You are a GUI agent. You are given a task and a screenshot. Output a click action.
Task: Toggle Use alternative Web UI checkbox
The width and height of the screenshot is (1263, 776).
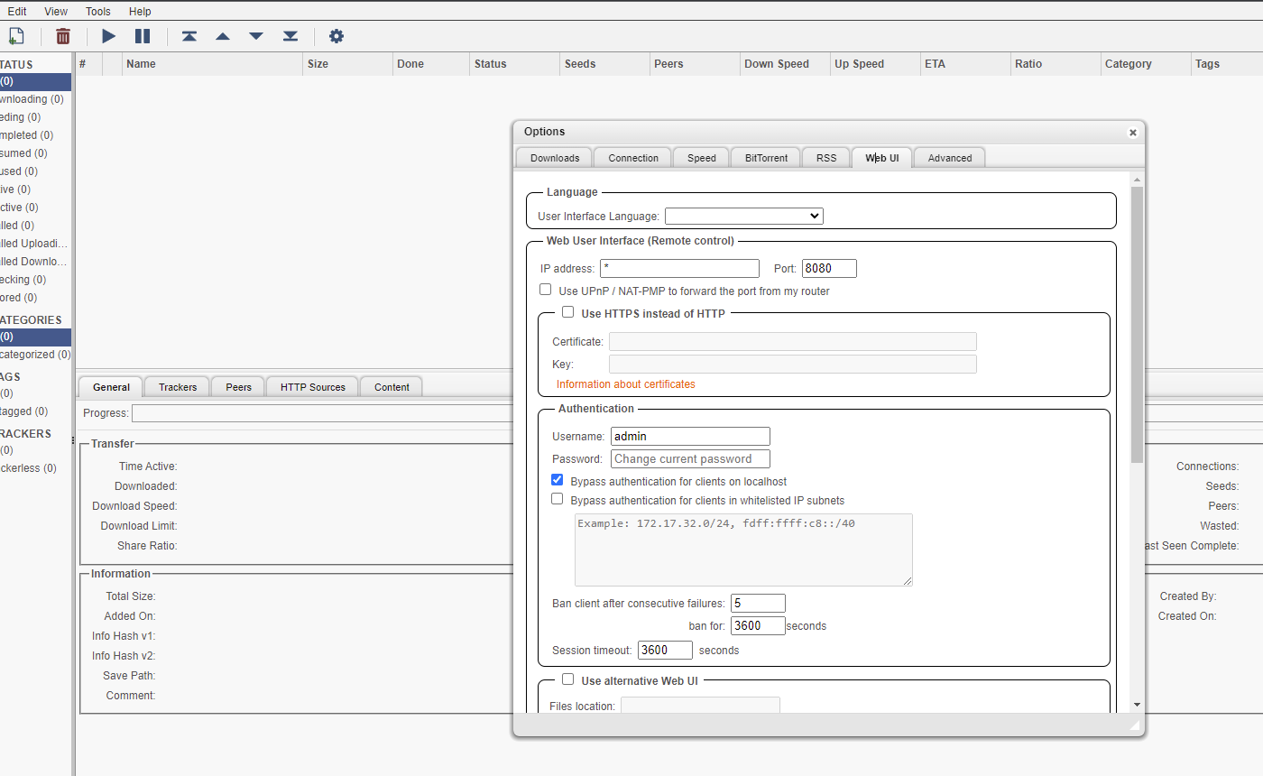[x=568, y=679]
